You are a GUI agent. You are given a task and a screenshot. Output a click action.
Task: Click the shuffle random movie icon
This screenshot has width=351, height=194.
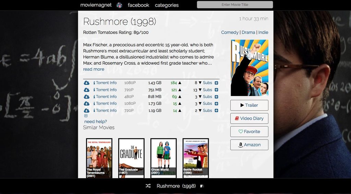[x=148, y=186]
